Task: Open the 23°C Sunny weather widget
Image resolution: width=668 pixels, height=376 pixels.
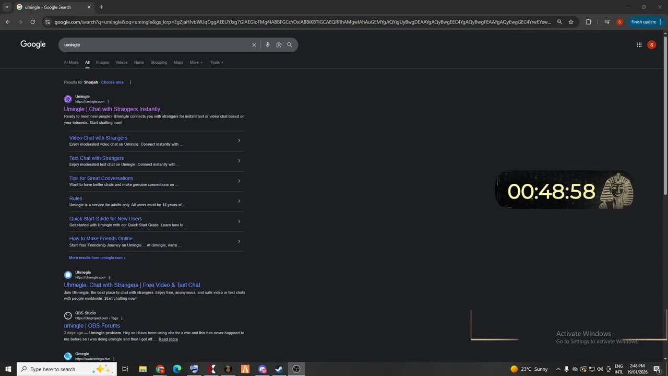Action: coord(529,369)
